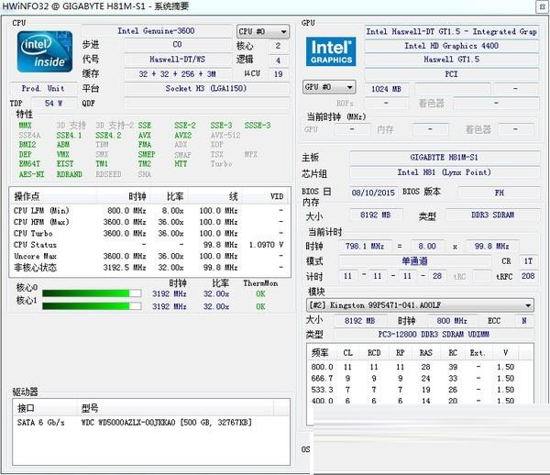Click the CL column header
Screen dimensions: 550x475
click(347, 352)
